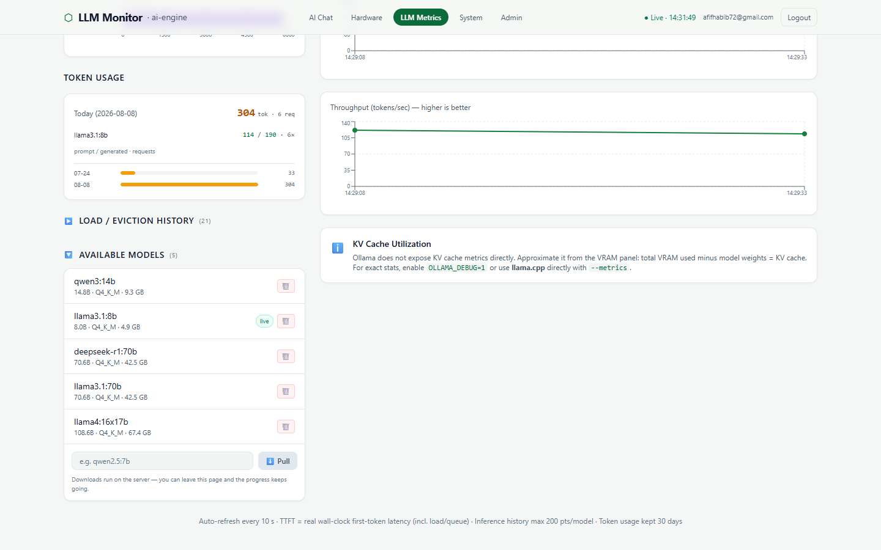Select the deepseek-r1:70b model row
This screenshot has height=550, width=881.
[184, 356]
